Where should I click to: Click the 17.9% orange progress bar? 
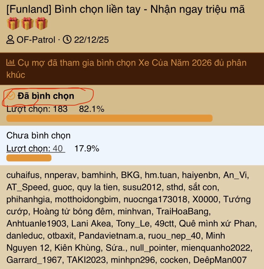click(29, 158)
